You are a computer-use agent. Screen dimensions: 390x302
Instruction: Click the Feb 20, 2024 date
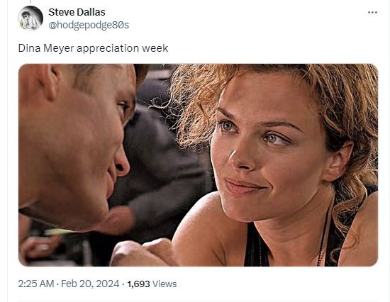coord(90,284)
